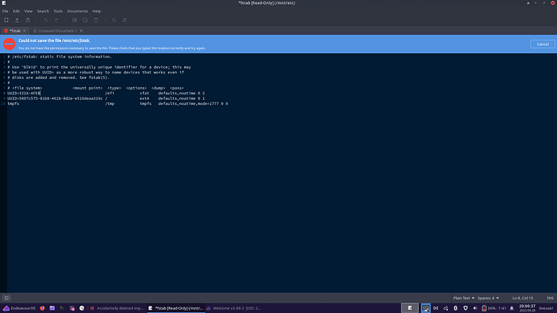Open a file using the toolbar icon
The width and height of the screenshot is (557, 313).
click(17, 20)
